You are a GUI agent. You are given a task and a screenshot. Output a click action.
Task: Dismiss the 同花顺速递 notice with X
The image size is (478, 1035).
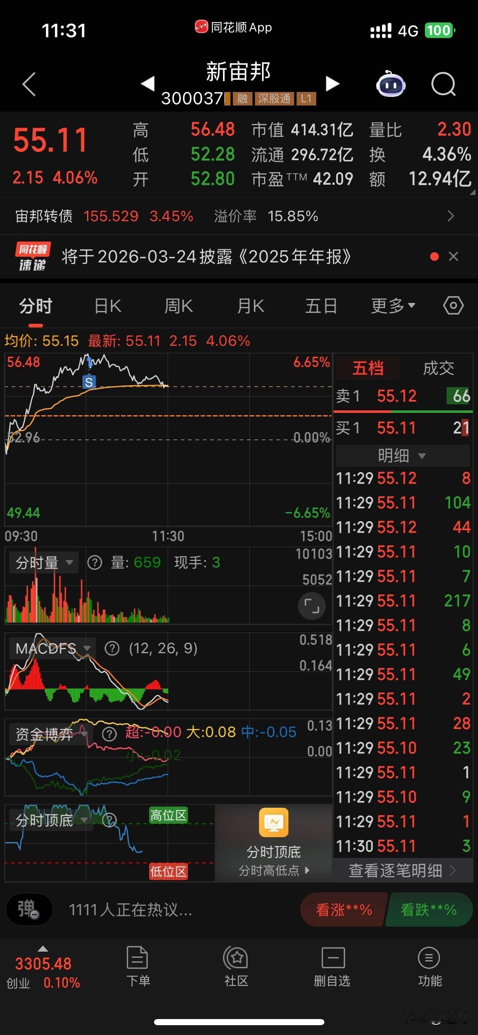(453, 256)
